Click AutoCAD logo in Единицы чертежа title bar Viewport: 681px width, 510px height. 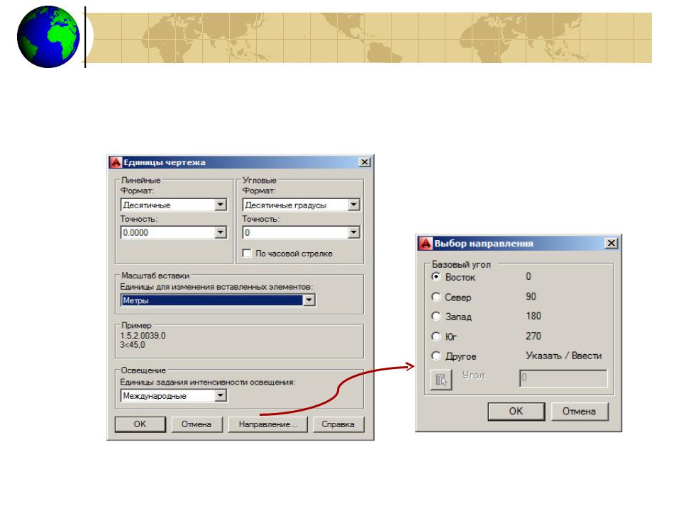[116, 162]
